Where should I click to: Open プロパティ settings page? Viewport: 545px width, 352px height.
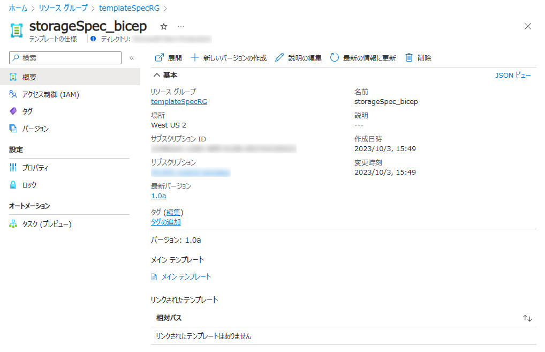(35, 168)
